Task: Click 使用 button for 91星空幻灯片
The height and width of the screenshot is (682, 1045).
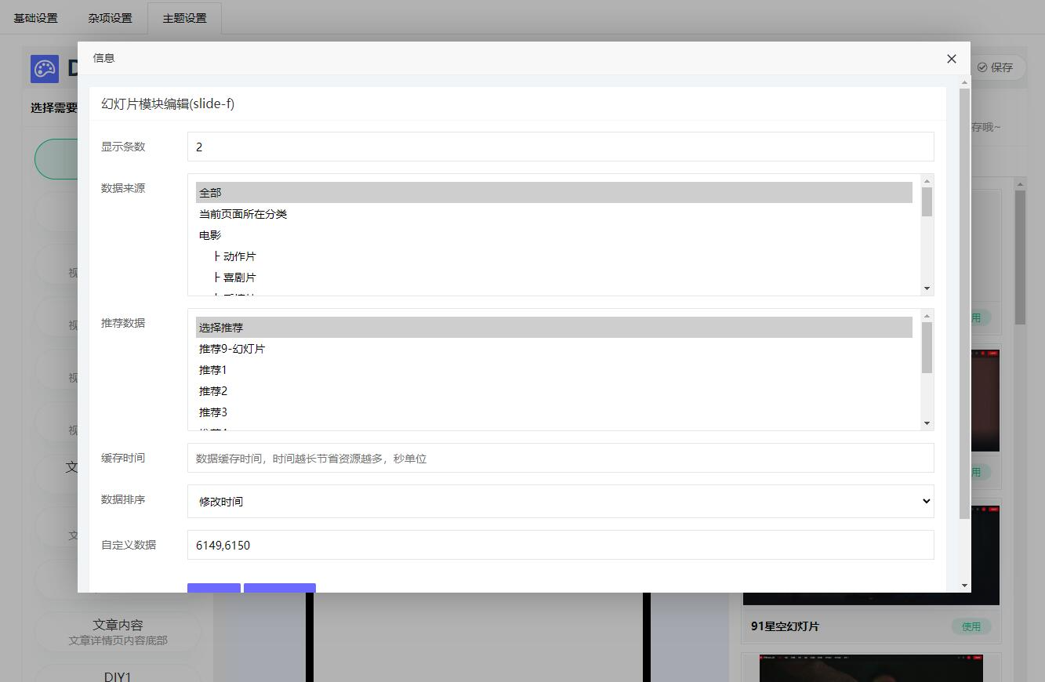Action: [x=971, y=626]
